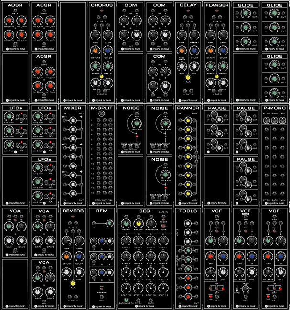Select the yellow Pan knob on DELAY

tap(188, 78)
